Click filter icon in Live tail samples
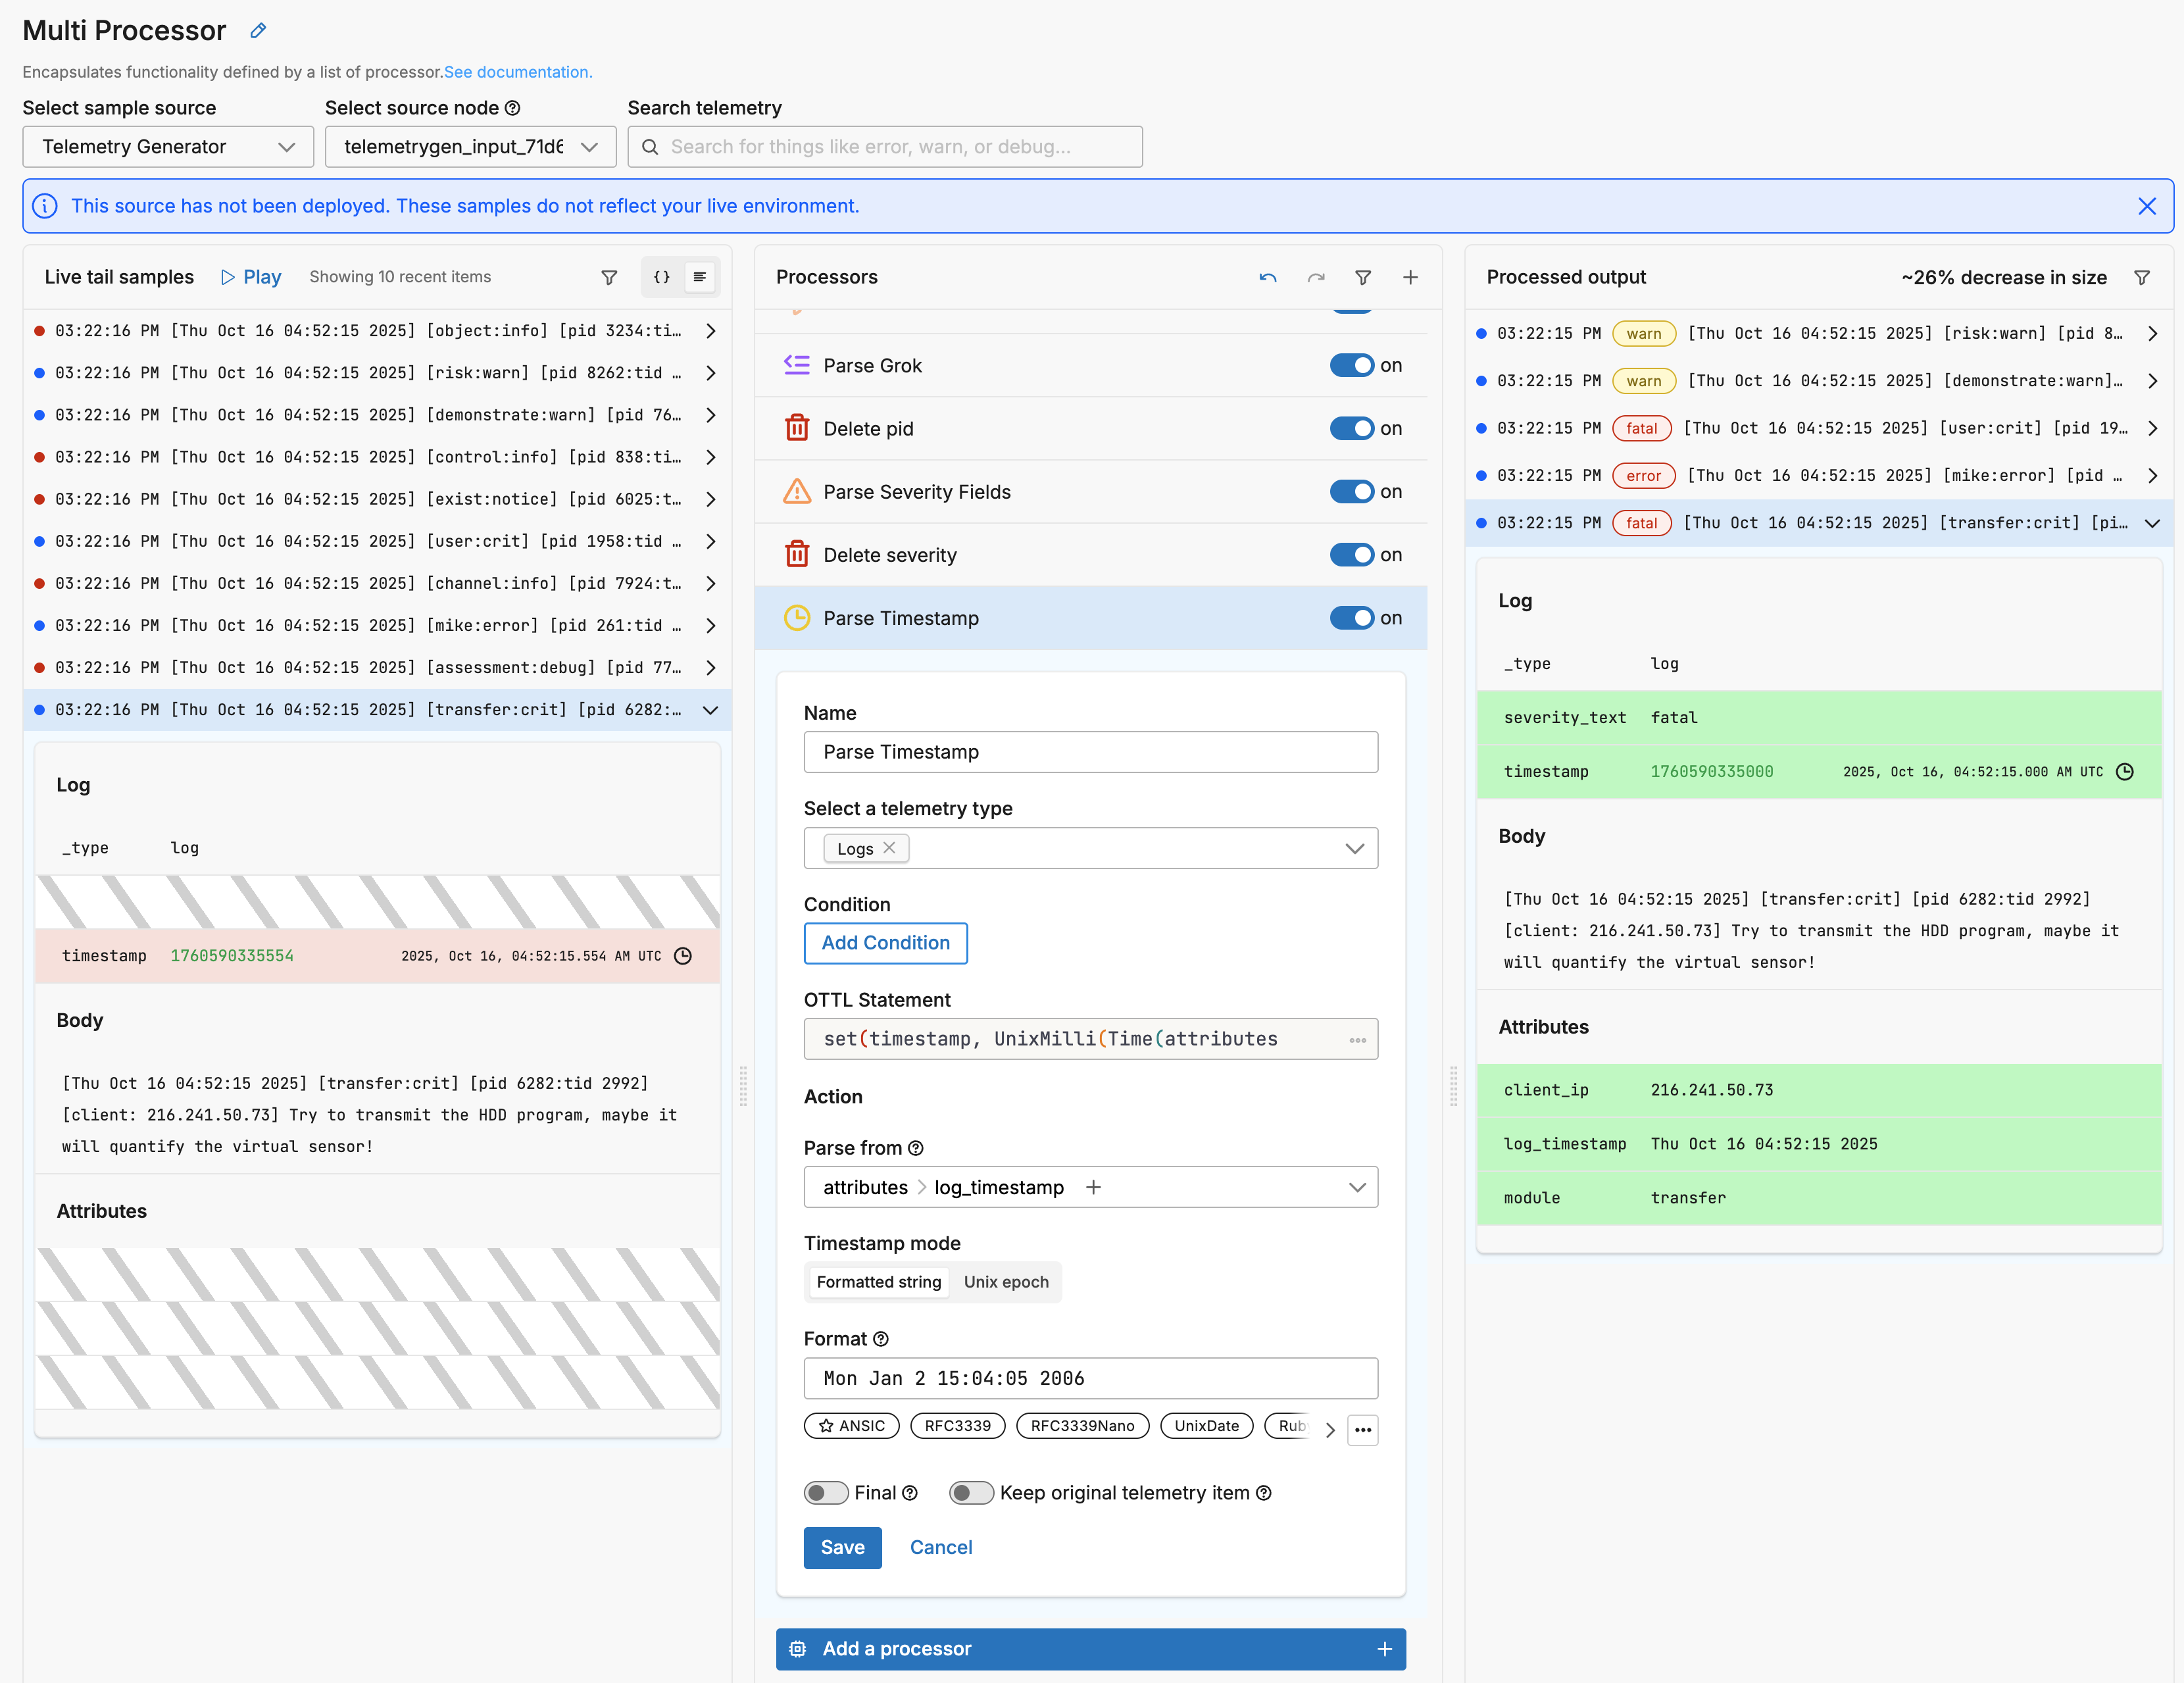This screenshot has width=2184, height=1683. coord(609,277)
